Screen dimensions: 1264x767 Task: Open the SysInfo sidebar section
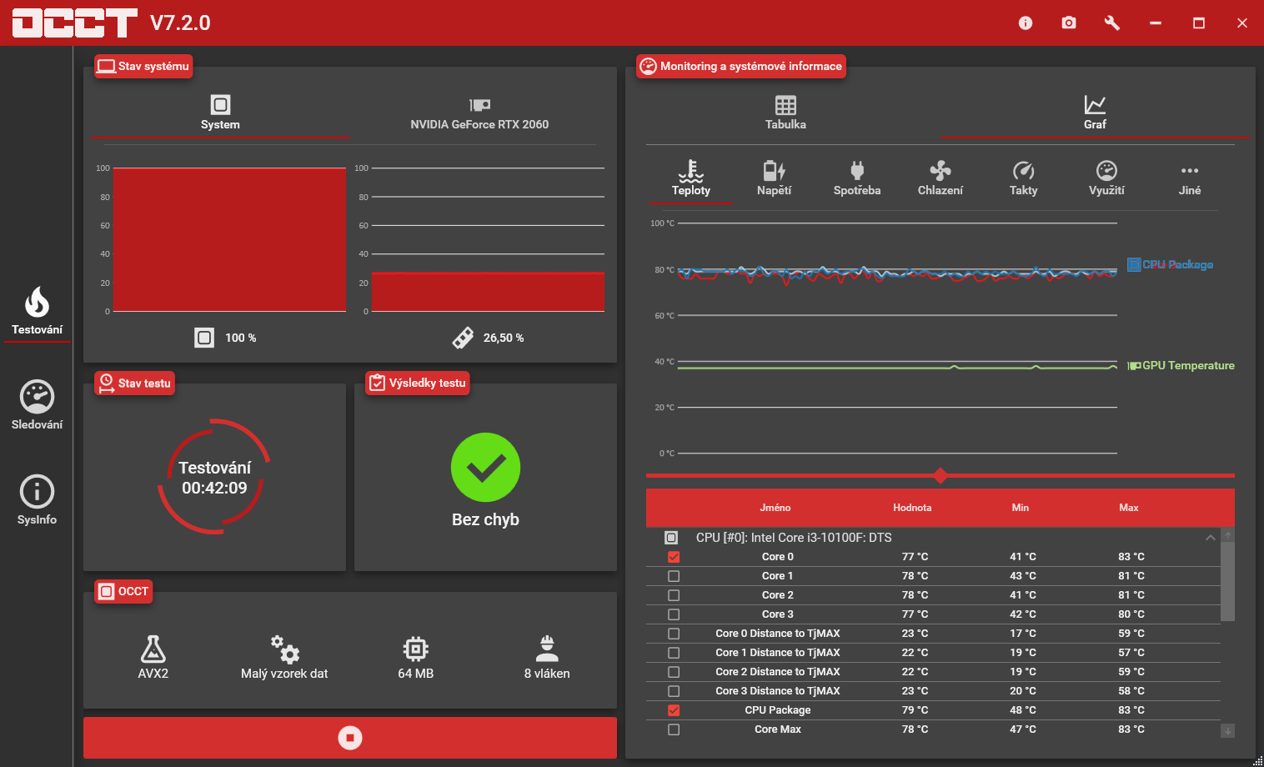click(x=37, y=500)
